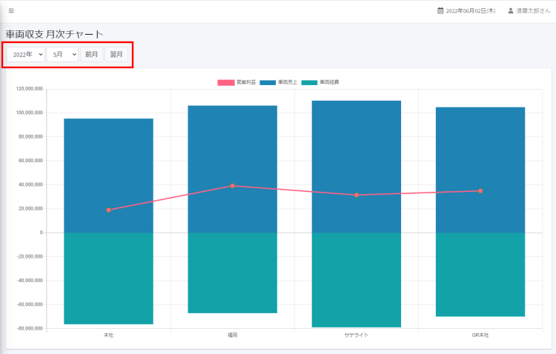Open the user menu 須藤太郎さん
The image size is (556, 354).
[533, 11]
